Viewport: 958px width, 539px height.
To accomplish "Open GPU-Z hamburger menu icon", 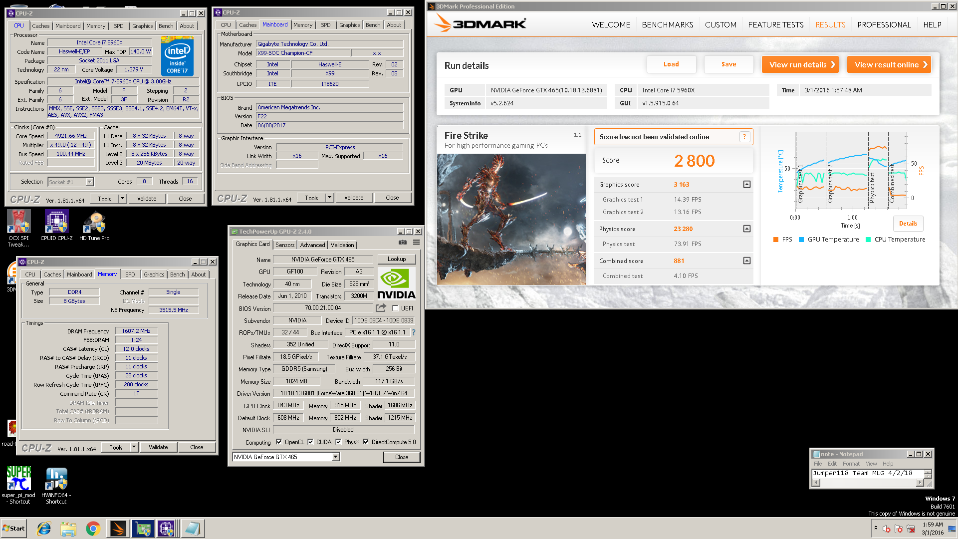I will pos(416,243).
